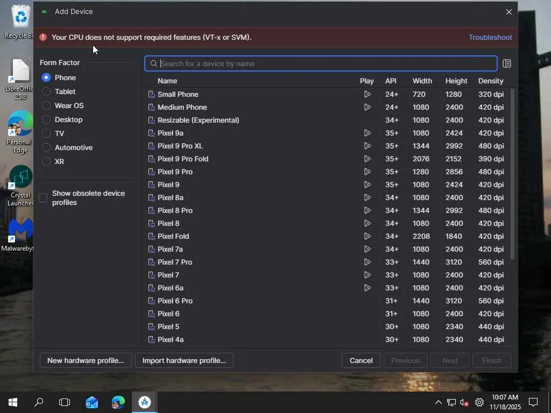The width and height of the screenshot is (551, 413).
Task: Select the Automotive form factor
Action: click(46, 147)
